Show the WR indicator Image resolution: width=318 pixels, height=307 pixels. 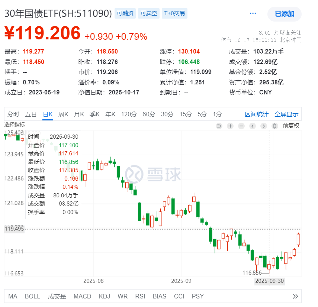[x=122, y=296]
